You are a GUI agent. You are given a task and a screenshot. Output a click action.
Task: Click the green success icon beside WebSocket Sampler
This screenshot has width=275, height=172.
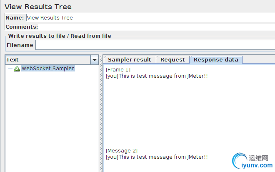(17, 69)
